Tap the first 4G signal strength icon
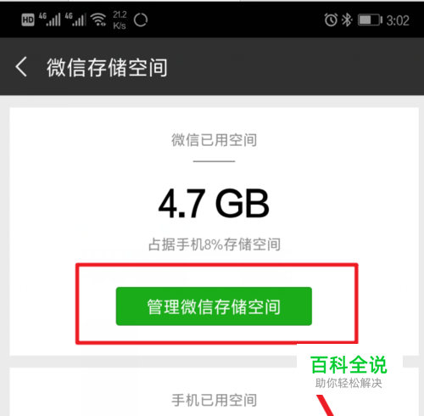The width and height of the screenshot is (424, 416). (x=50, y=20)
